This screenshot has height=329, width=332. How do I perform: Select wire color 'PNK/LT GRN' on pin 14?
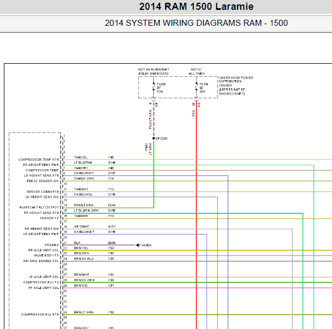[83, 205]
